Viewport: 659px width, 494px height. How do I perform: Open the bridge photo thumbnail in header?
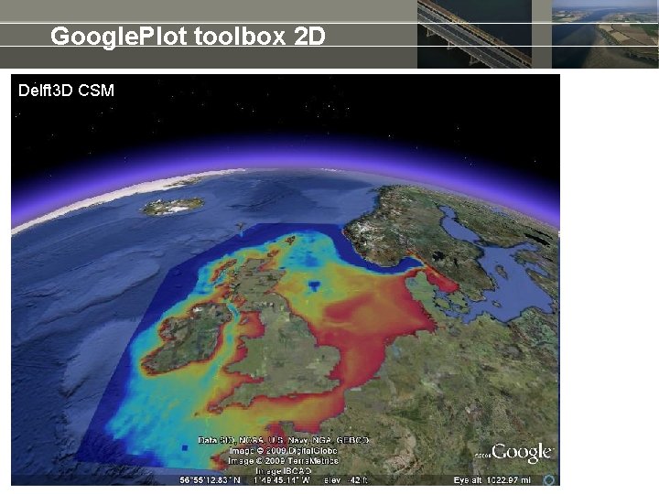(474, 34)
